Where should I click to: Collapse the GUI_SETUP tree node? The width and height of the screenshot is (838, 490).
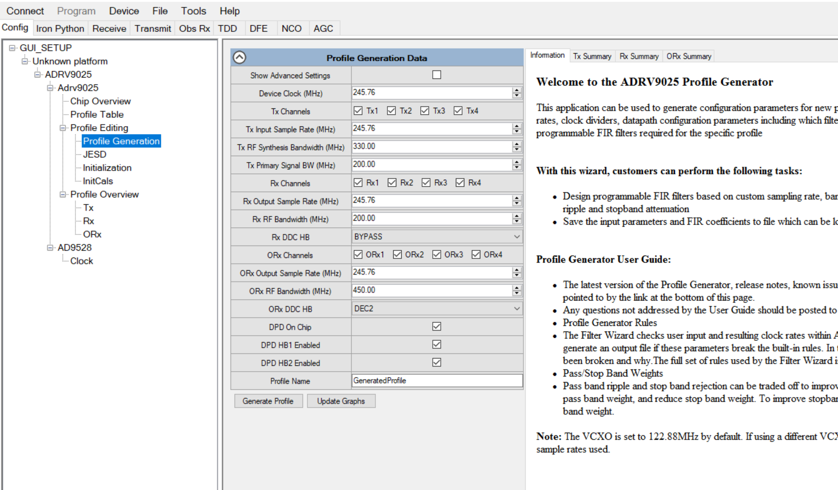(12, 48)
